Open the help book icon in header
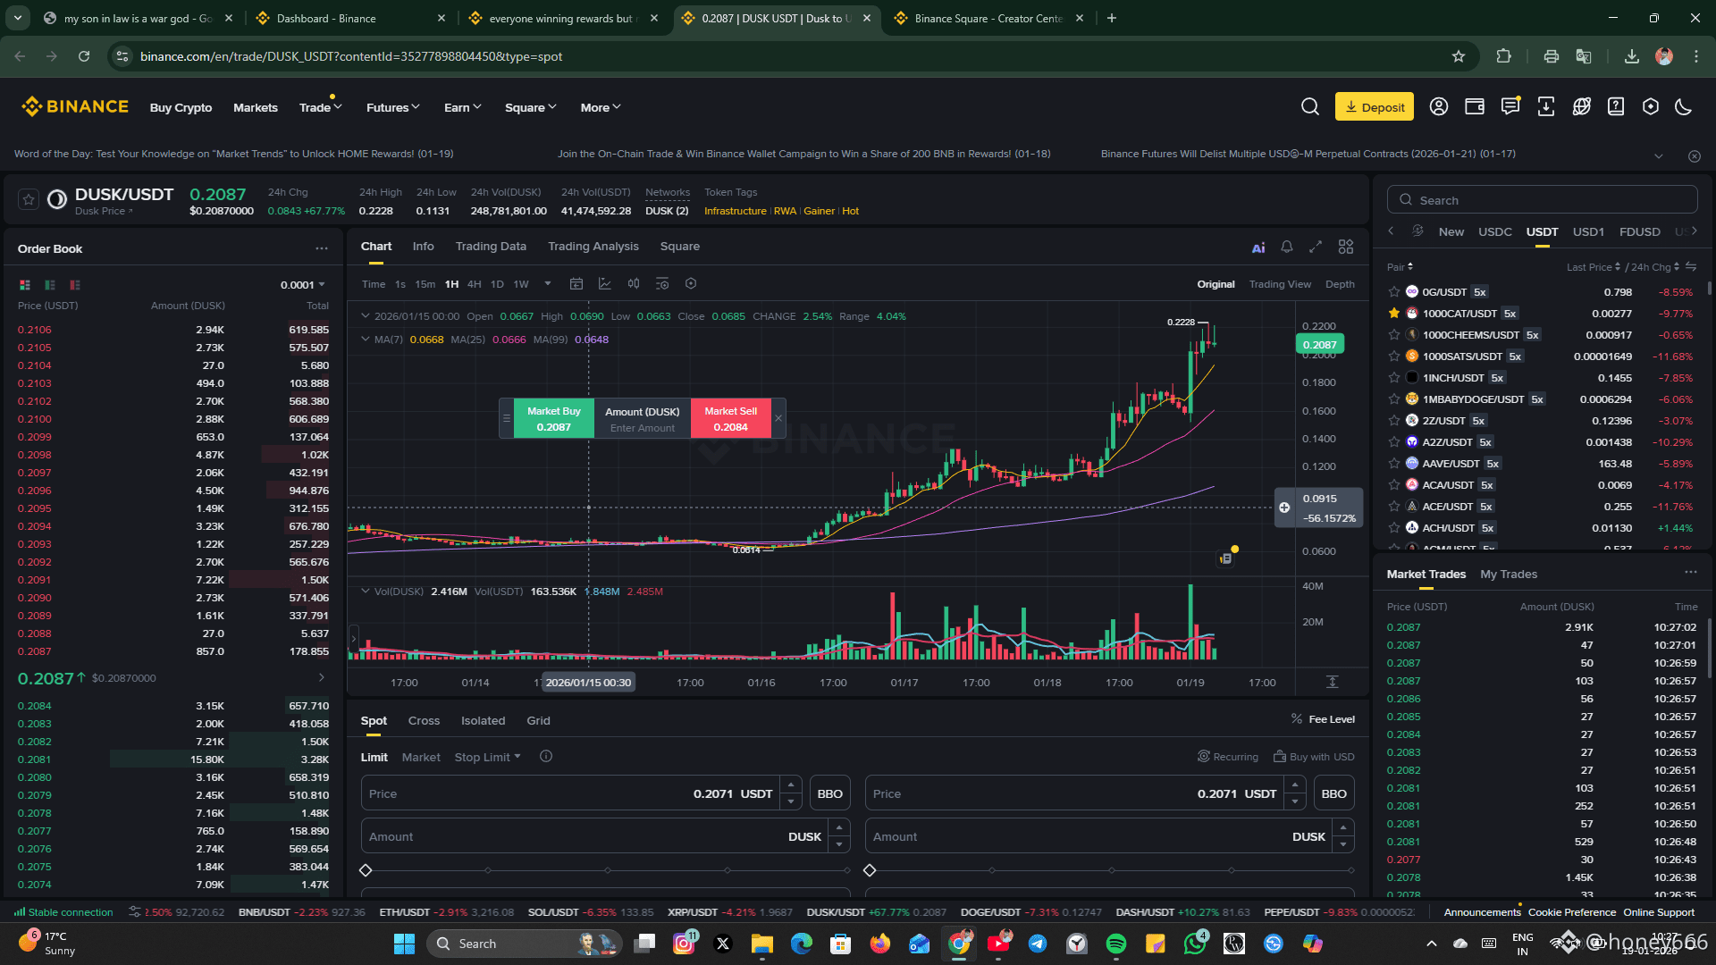Screen dimensions: 1716x965 click(1616, 107)
